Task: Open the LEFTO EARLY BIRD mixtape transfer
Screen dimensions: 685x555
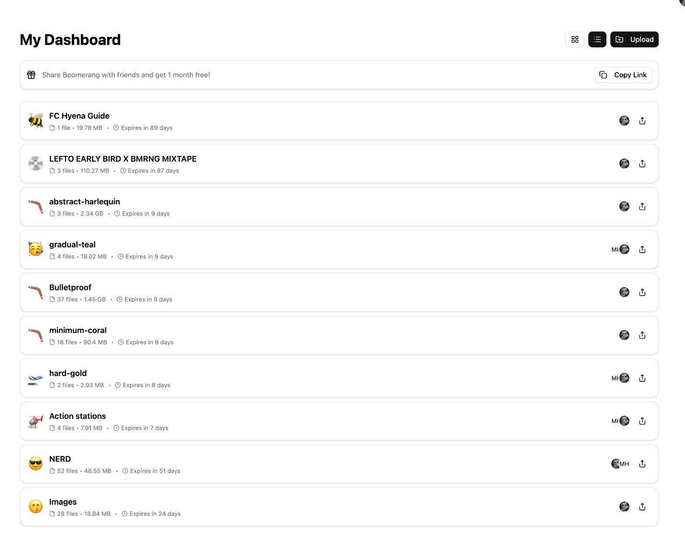Action: pyautogui.click(x=123, y=158)
